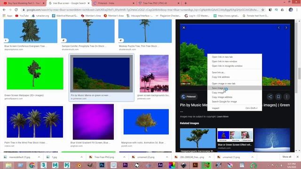
Task: Open the rutracker.org bookmark
Action: [x=40, y=15]
